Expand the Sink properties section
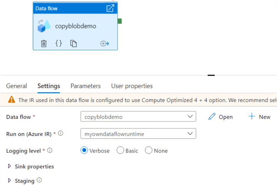The width and height of the screenshot is (277, 187). (10, 167)
